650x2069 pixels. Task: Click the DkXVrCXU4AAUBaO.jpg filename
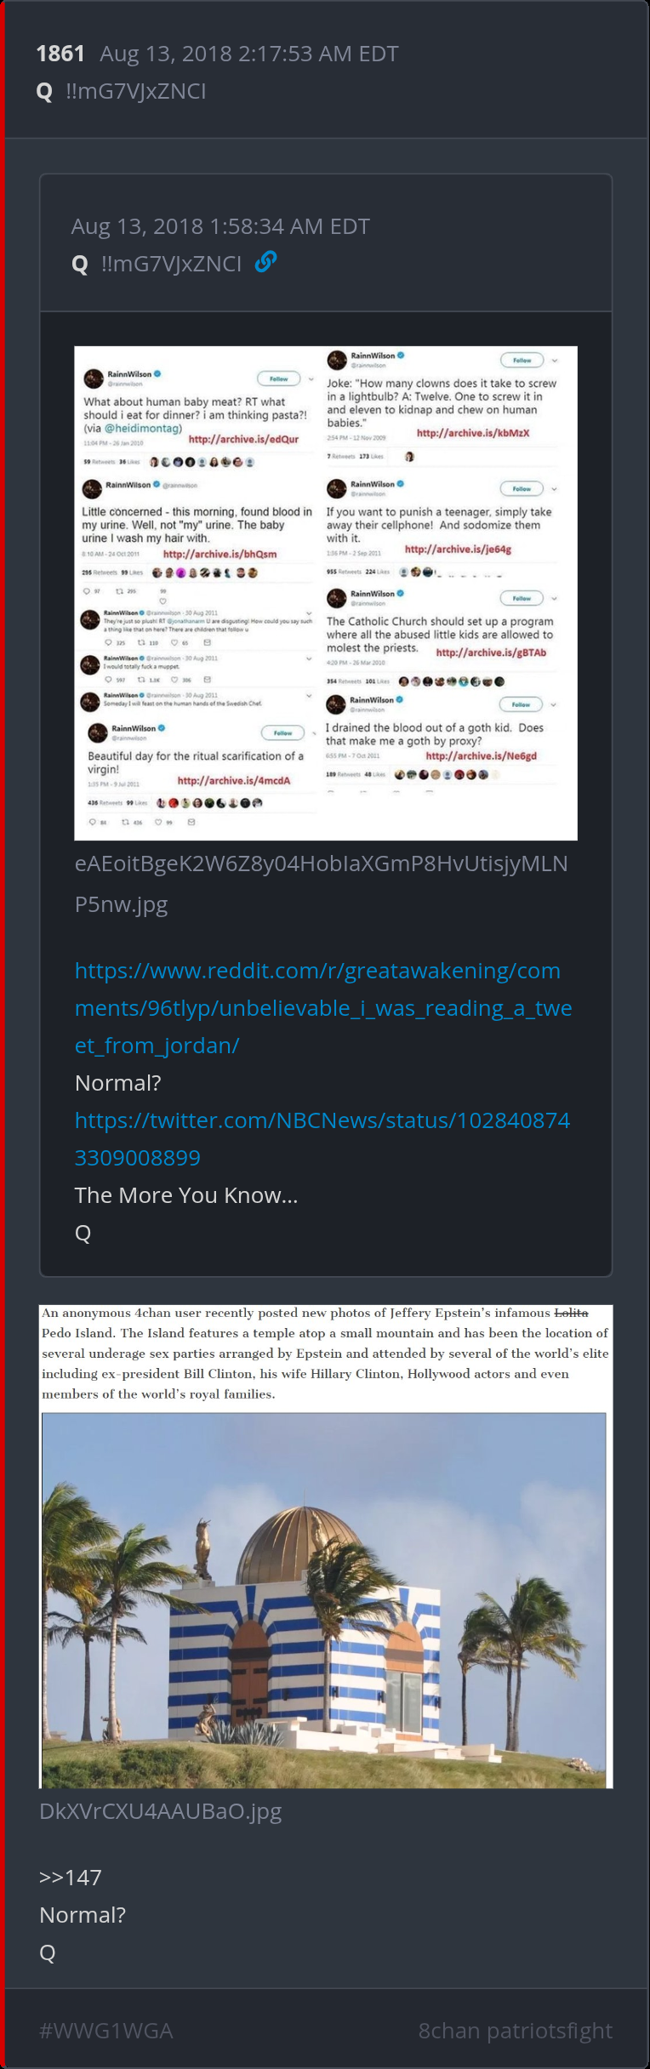(x=161, y=1811)
